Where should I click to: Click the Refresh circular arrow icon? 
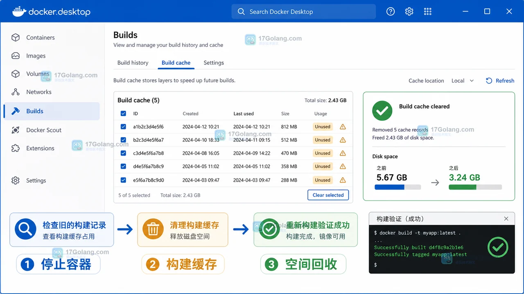point(489,80)
